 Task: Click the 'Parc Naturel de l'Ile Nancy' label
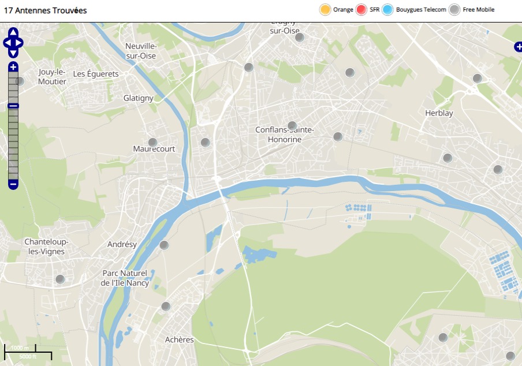(x=125, y=278)
